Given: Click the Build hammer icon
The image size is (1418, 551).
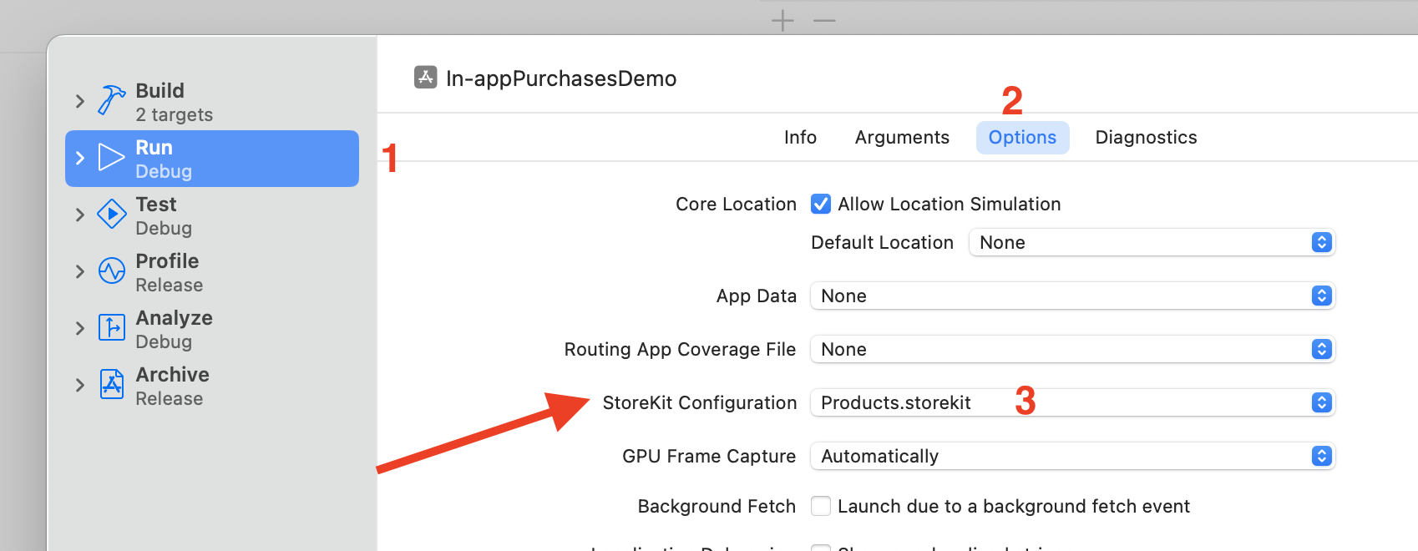Looking at the screenshot, I should tap(111, 100).
